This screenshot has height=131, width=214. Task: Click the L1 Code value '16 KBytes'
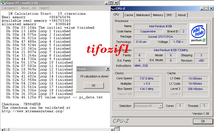195,84
